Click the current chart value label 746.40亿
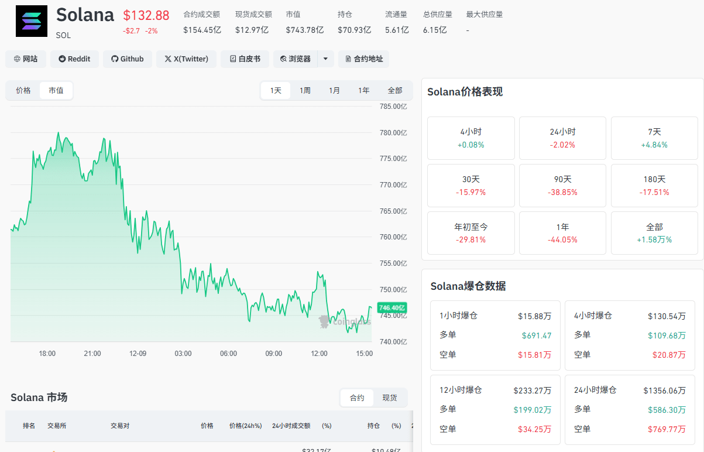The image size is (704, 452). click(392, 307)
